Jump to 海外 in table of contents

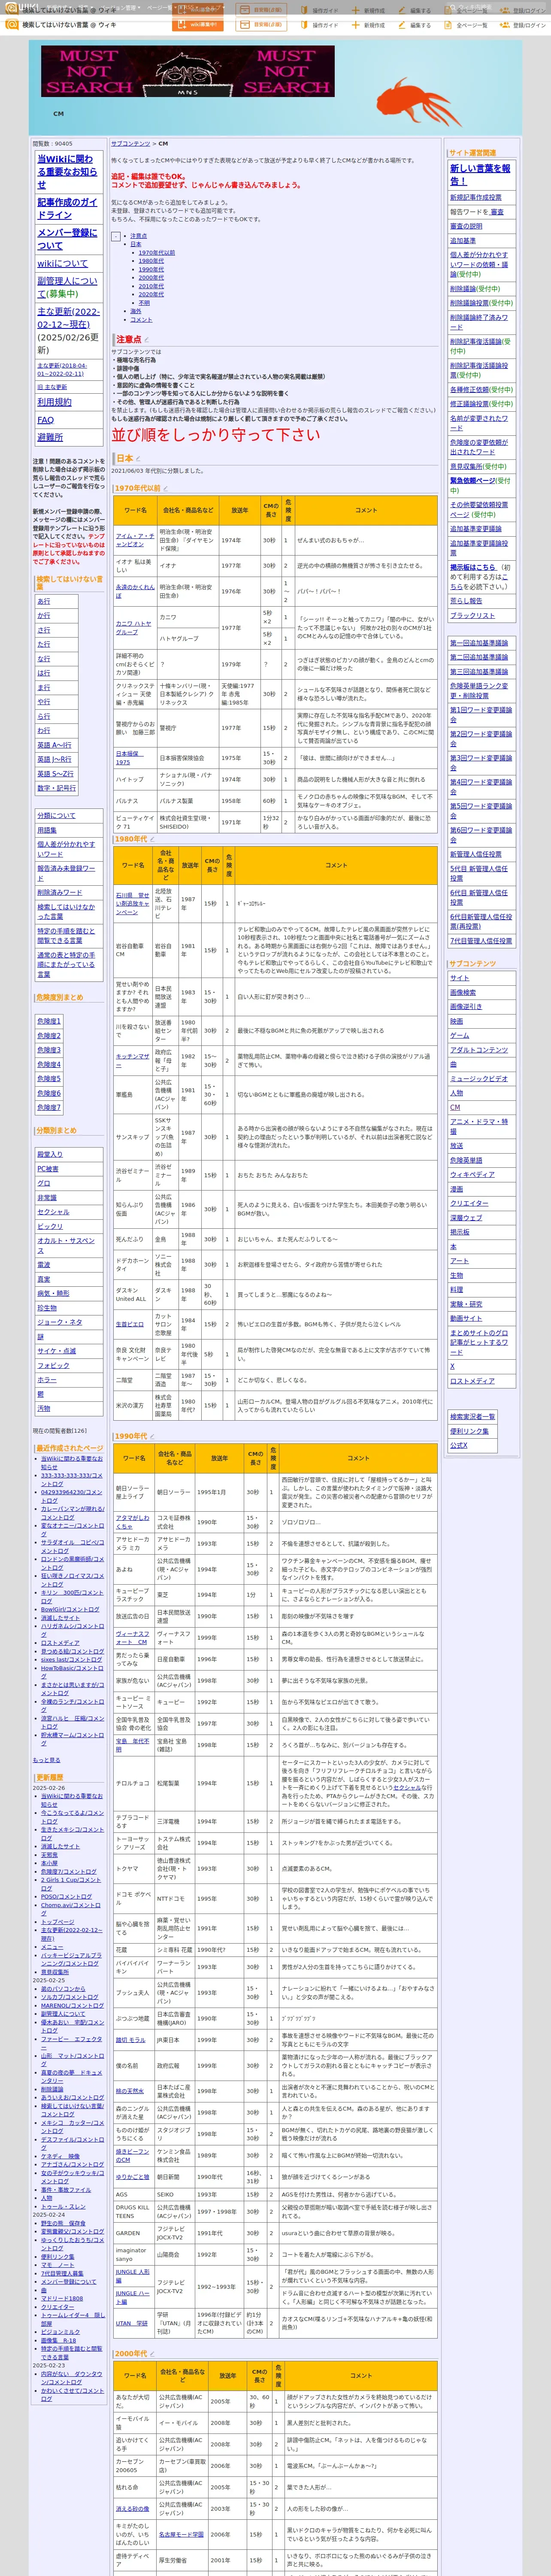(136, 311)
